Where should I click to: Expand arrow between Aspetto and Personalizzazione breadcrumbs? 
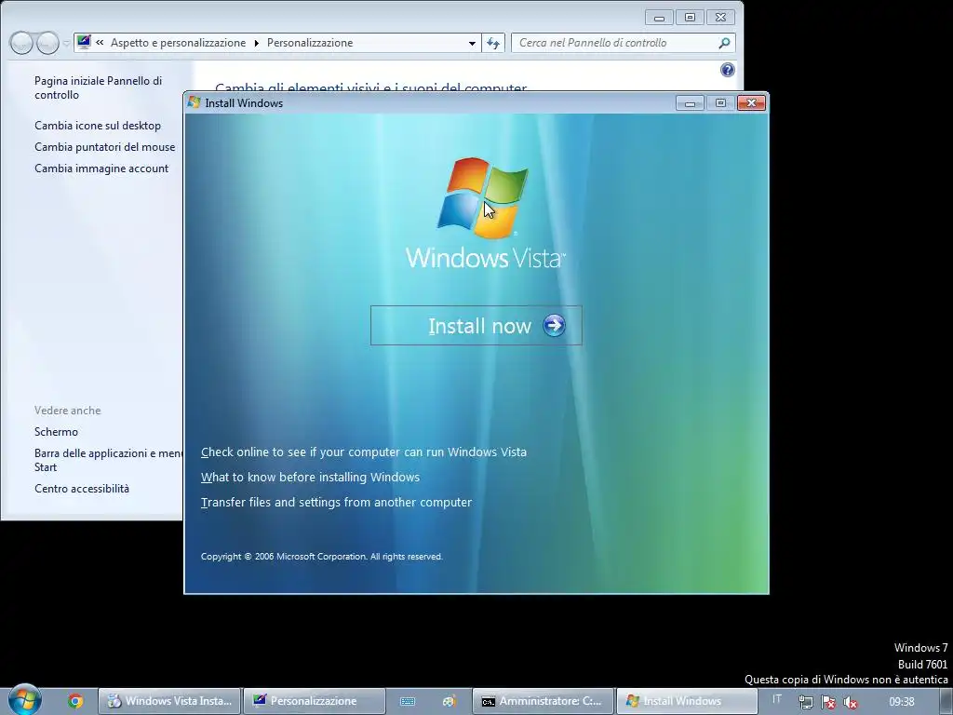click(256, 43)
